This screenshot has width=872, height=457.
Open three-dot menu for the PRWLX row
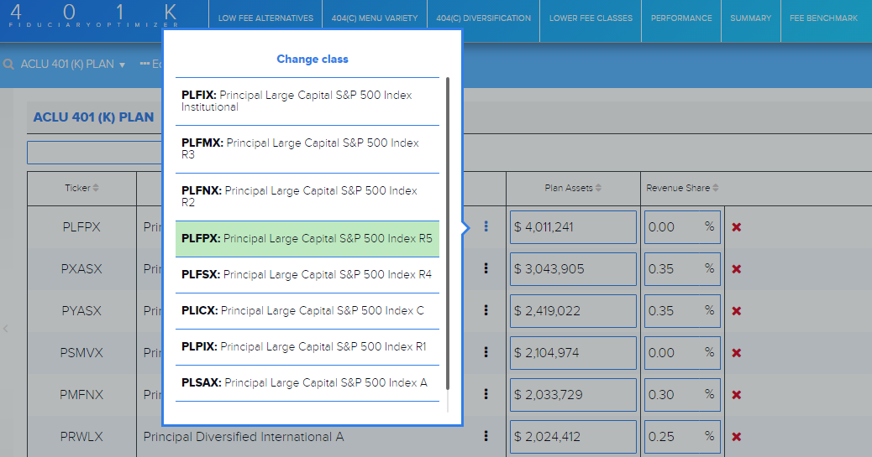[x=486, y=437]
